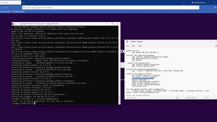The image size is (217, 122).
Task: Focus the 'Search with Google or enter address' field
Action: pos(111,7)
